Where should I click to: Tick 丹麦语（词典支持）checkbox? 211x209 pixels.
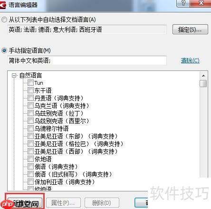(30, 98)
